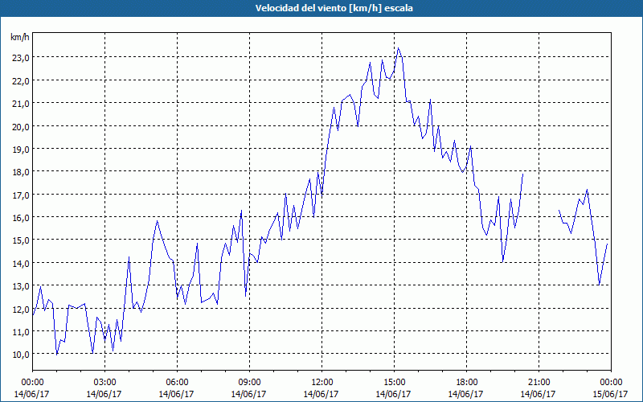The image size is (643, 402).
Task: Pick the "15,0" y-axis label
Action: [x=21, y=240]
